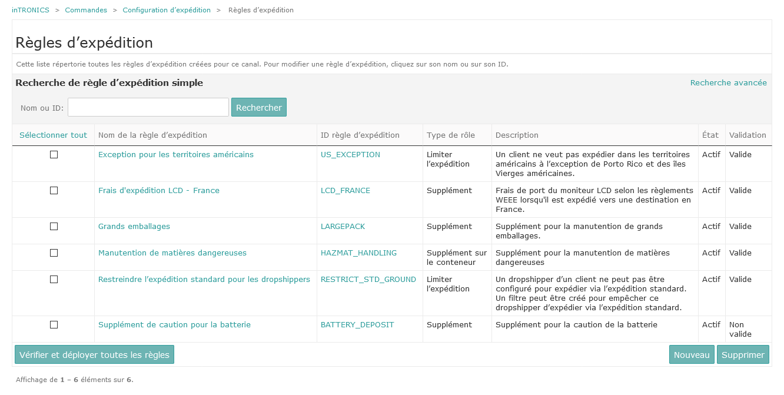The image size is (784, 395).
Task: Check the Supplément de caution pour la batterie box
Action: (x=54, y=325)
